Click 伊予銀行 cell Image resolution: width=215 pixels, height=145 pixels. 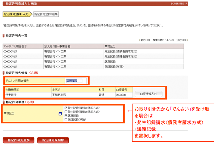click(28, 95)
